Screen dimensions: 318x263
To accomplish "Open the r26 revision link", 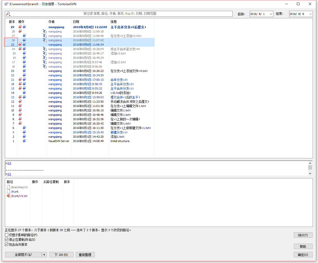I will click(x=9, y=163).
